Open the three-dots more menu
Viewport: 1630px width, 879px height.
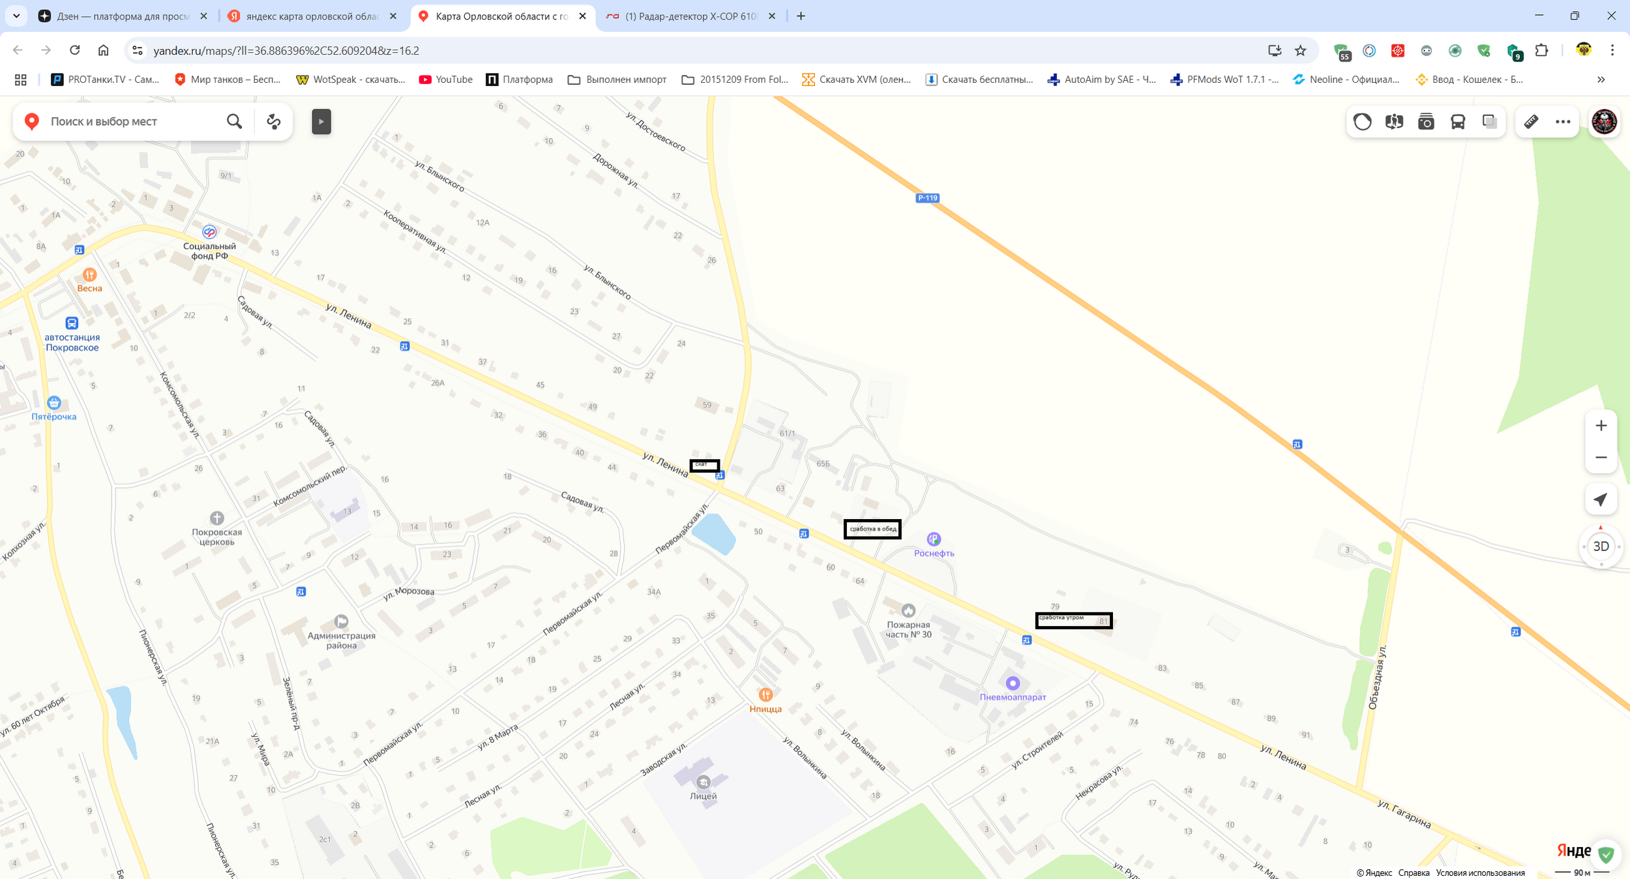click(x=1563, y=121)
